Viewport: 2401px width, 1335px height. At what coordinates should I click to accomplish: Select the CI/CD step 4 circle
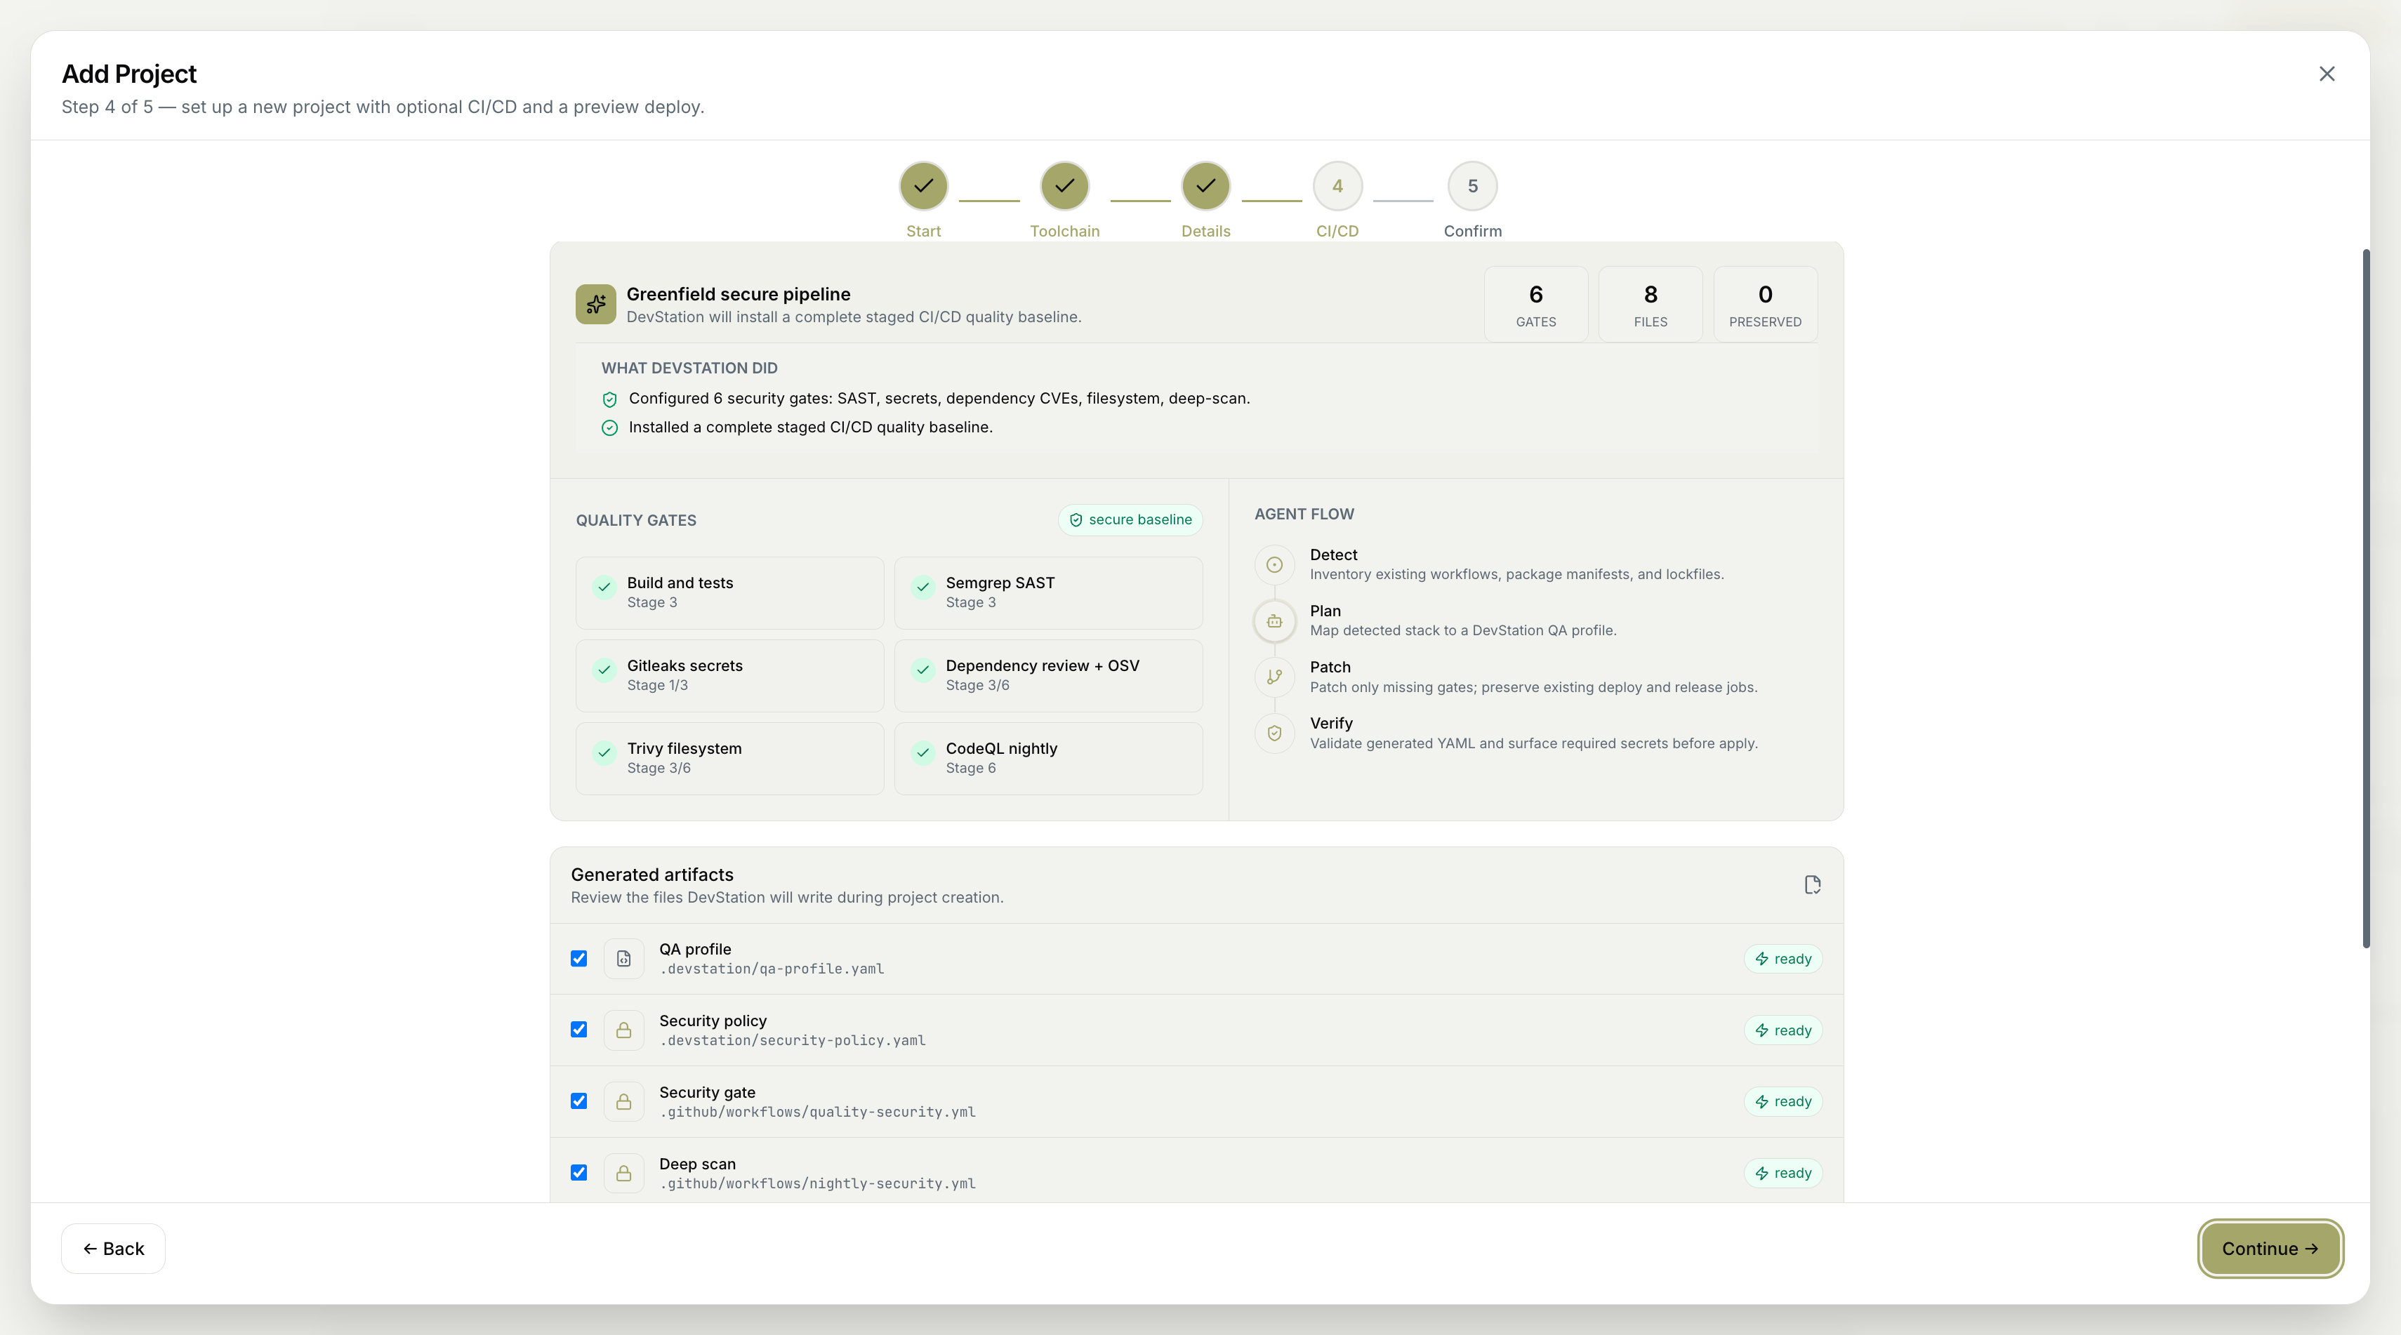[x=1337, y=186]
